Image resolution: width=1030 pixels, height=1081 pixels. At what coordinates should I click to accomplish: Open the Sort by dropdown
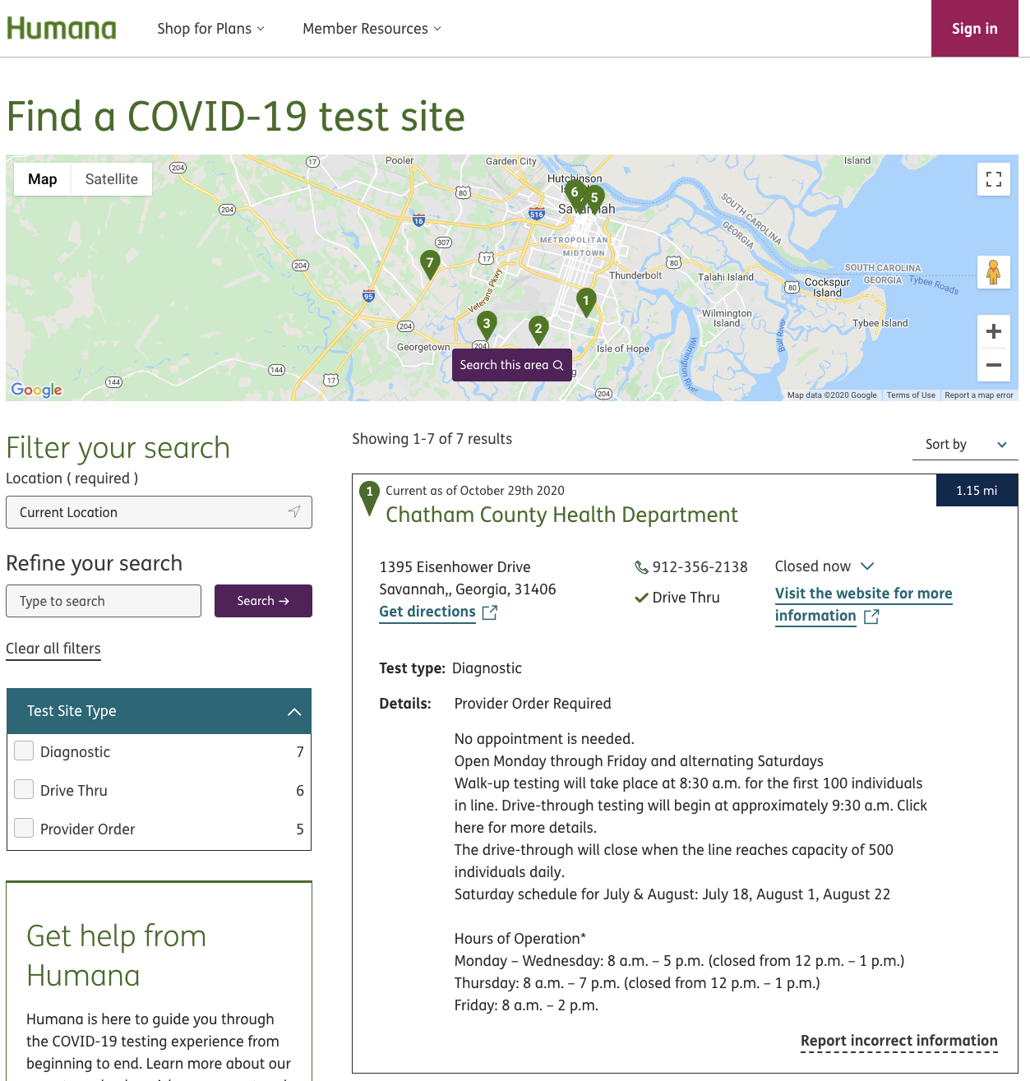point(965,444)
